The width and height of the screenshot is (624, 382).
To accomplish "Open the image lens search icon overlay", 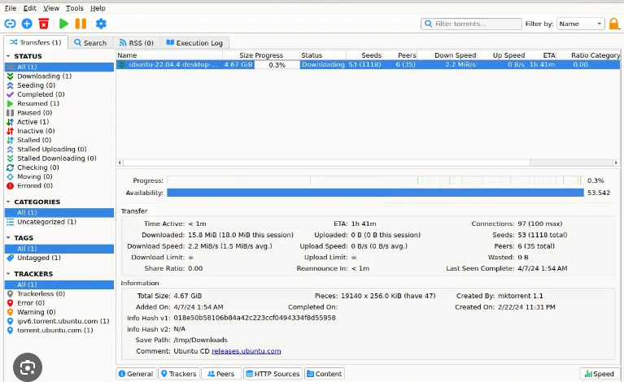I will 27,368.
